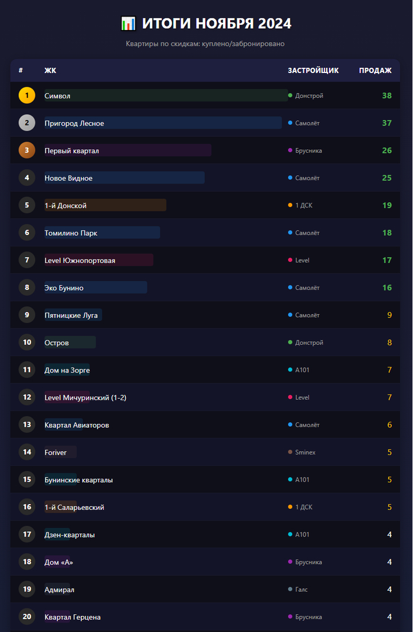
Task: Click the silver rank 2 badge
Action: click(27, 123)
